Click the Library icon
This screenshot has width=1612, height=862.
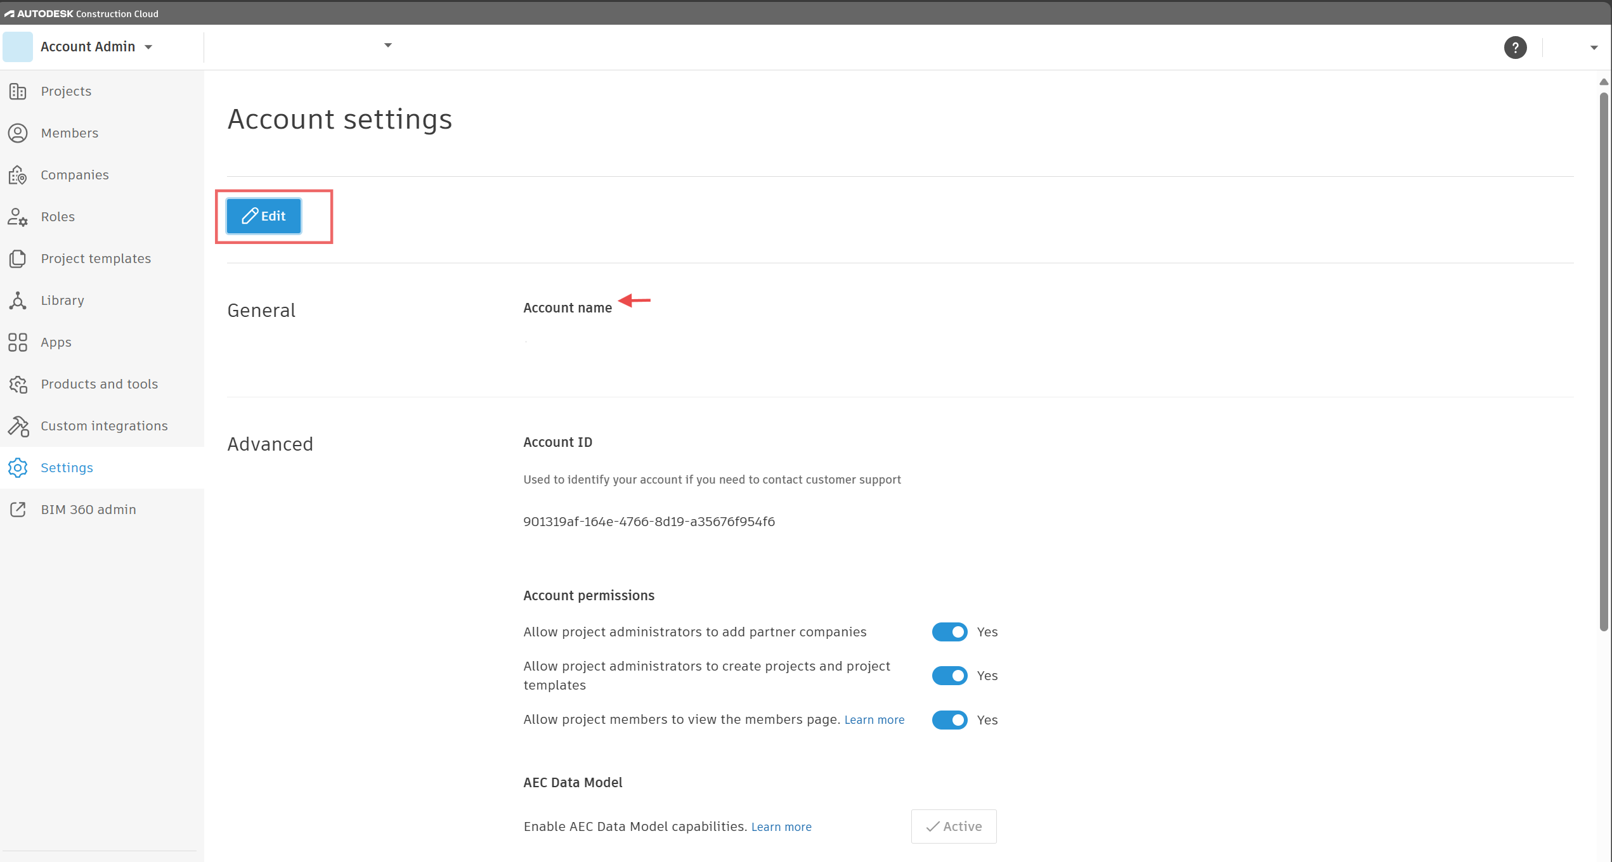(18, 300)
